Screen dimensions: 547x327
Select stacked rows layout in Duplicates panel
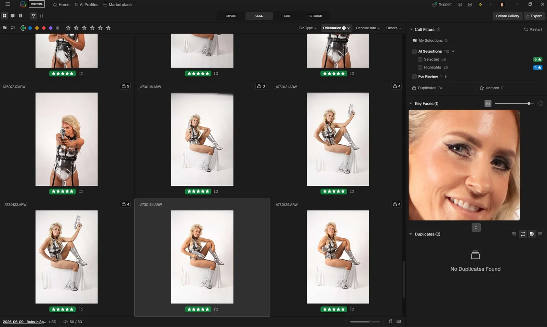pos(540,234)
